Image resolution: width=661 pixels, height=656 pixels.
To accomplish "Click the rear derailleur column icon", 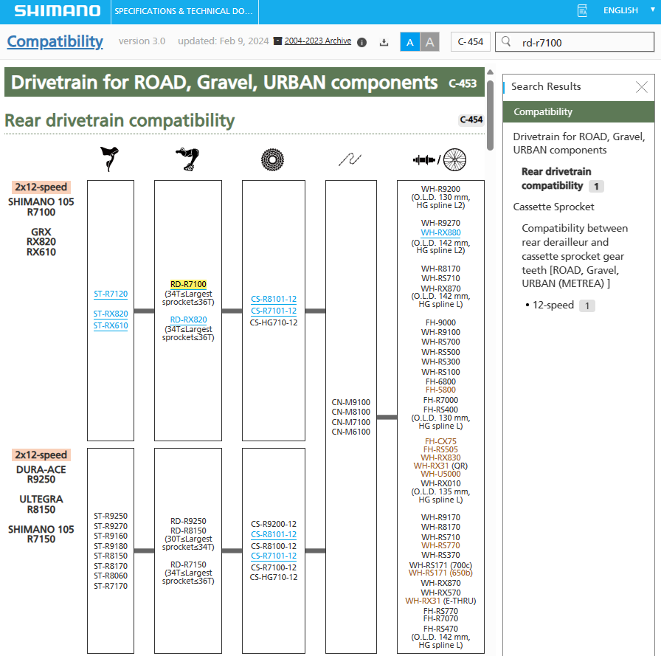I will tap(187, 159).
